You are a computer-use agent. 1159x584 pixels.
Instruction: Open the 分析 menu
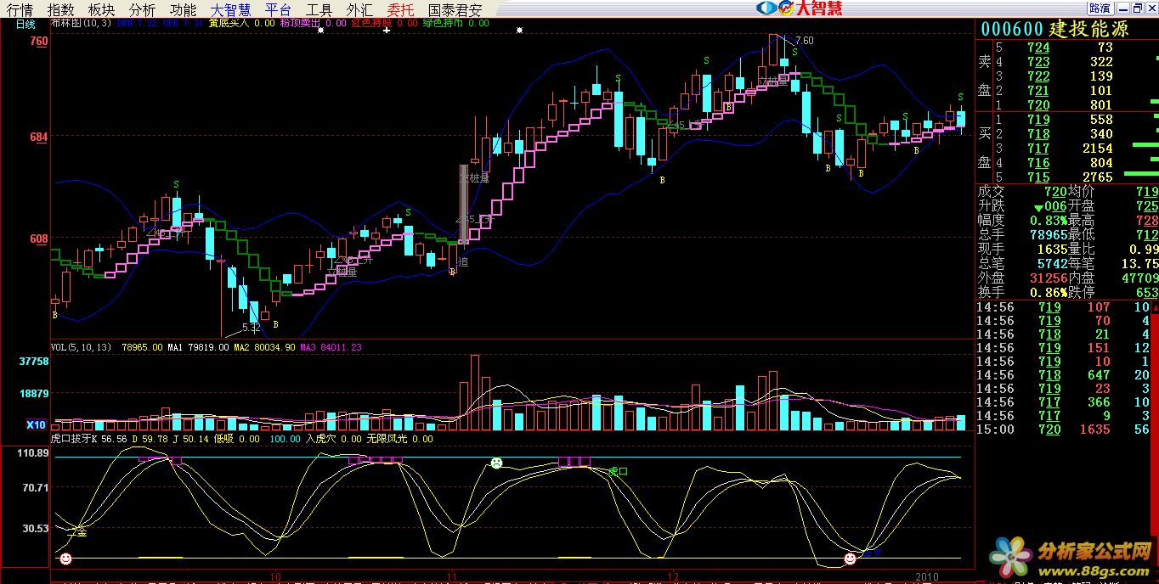tap(143, 10)
